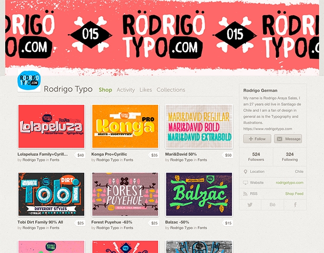Screen dimensions: 324x253
Task: Open the https://www.rodrigotypo.com bio link
Action: coord(268,129)
